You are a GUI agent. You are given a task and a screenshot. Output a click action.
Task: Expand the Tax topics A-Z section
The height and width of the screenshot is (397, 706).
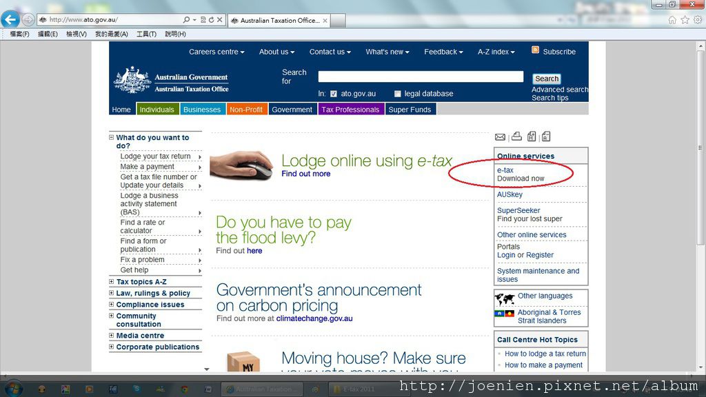pos(111,282)
